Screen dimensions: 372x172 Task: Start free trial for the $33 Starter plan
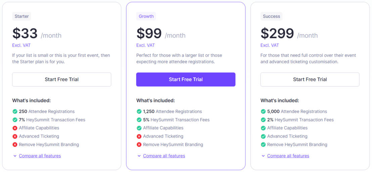(x=62, y=80)
